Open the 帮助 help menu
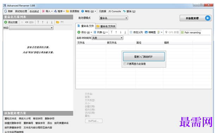The image size is (219, 133). [89, 11]
